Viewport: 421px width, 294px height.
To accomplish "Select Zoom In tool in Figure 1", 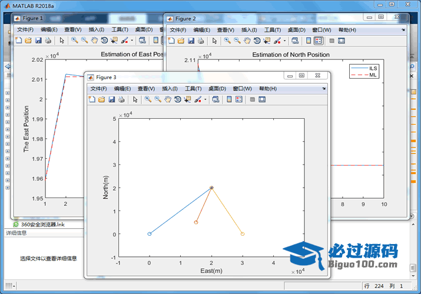I will 75,41.
